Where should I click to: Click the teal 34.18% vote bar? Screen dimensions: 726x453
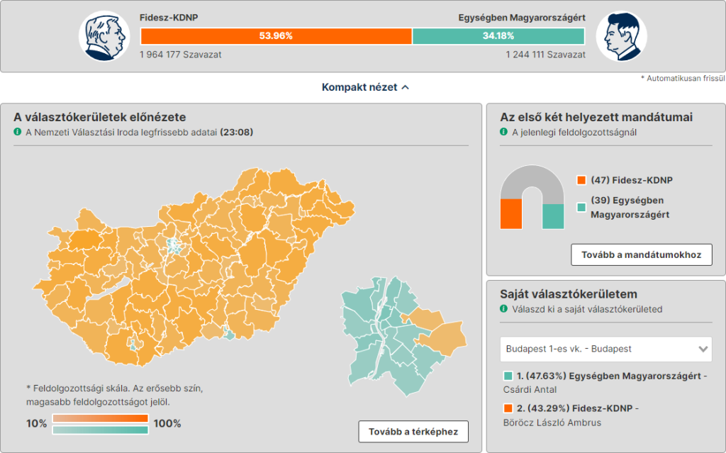pos(498,36)
